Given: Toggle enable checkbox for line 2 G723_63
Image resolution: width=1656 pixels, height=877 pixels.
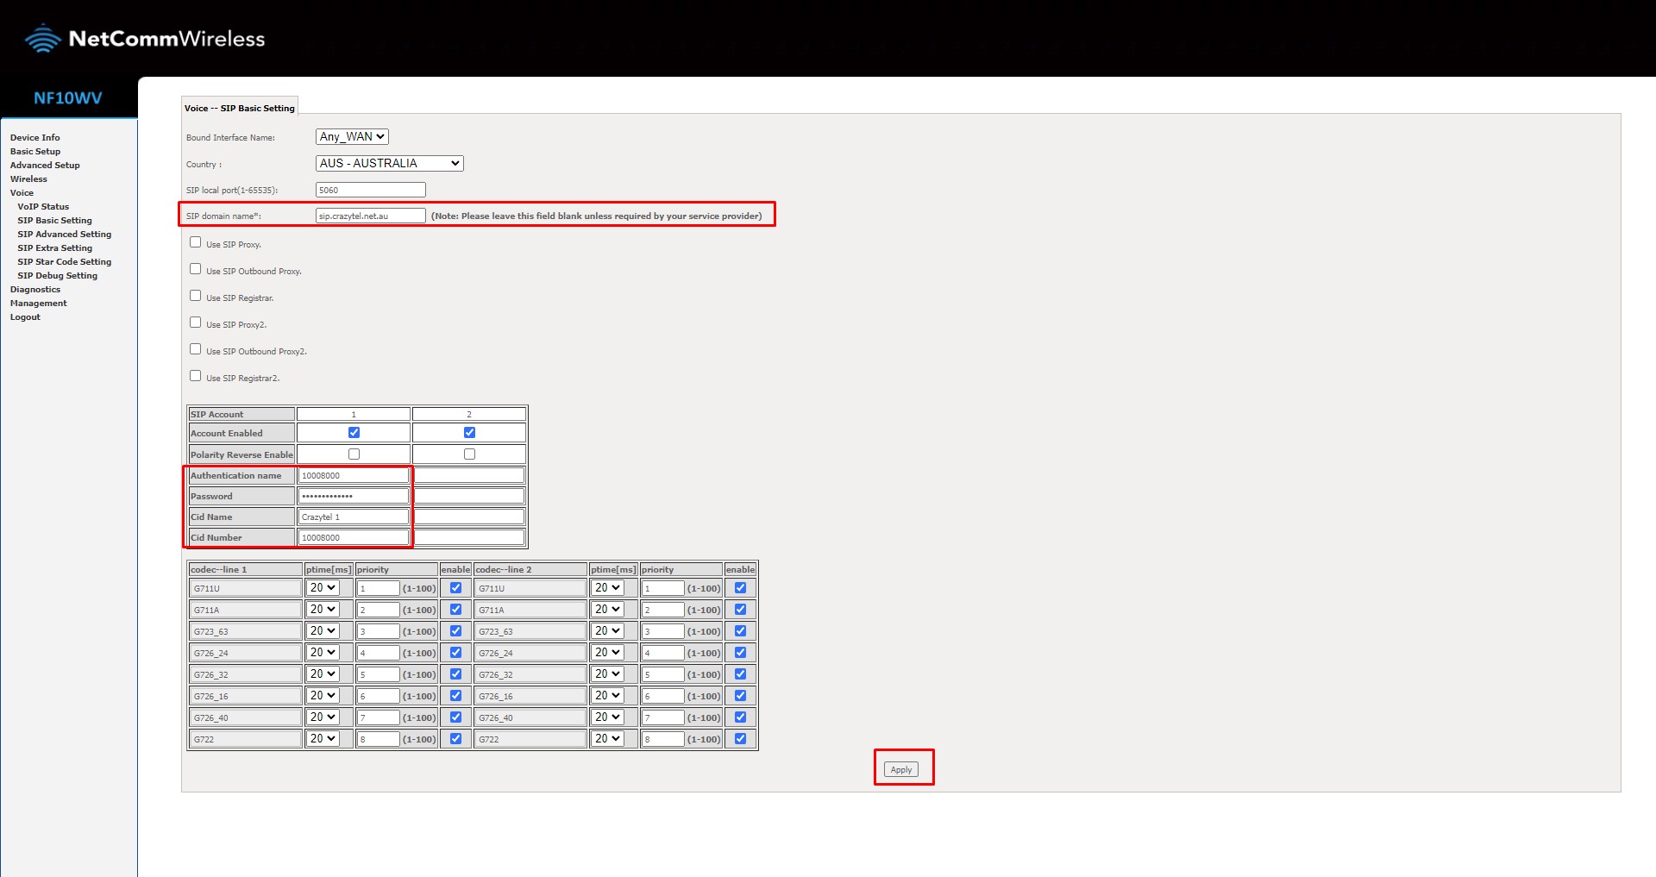Looking at the screenshot, I should tap(740, 631).
